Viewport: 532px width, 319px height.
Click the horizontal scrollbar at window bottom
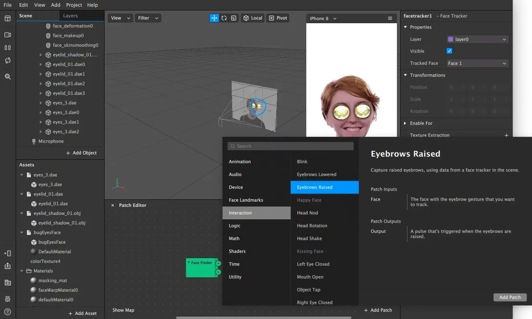click(263, 318)
